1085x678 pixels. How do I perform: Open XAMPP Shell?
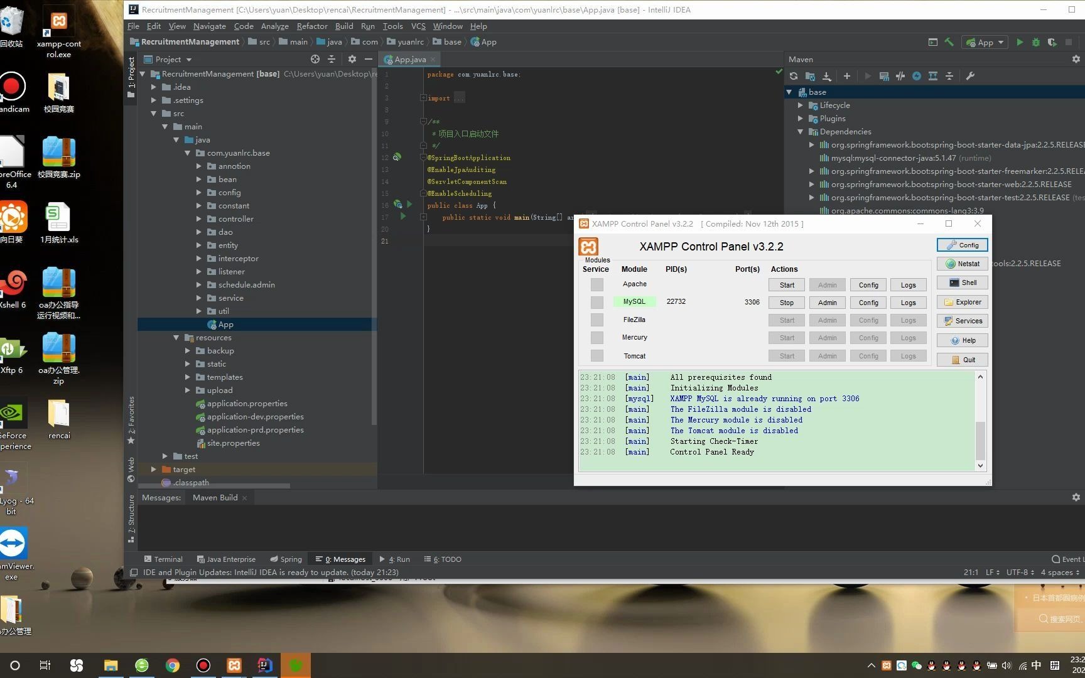click(962, 282)
